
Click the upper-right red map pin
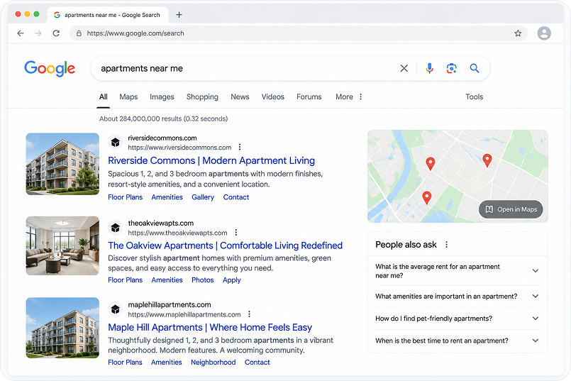pos(487,160)
